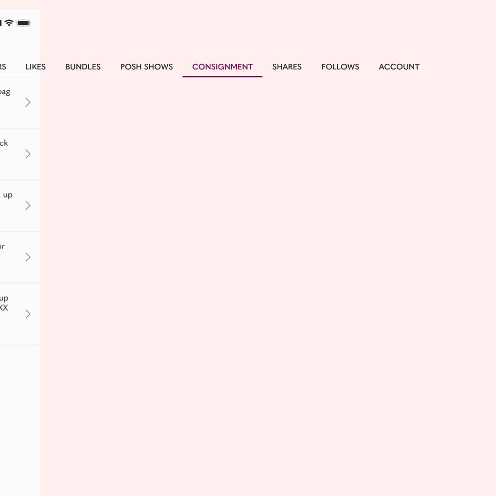Click the chevron beside the "or" row
496x496 pixels.
pyautogui.click(x=28, y=257)
